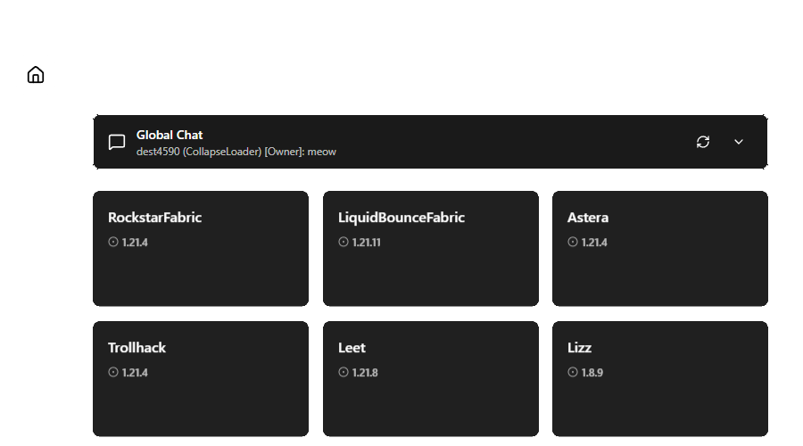
Task: Click the version icon on RockstarFabric
Action: pos(113,242)
